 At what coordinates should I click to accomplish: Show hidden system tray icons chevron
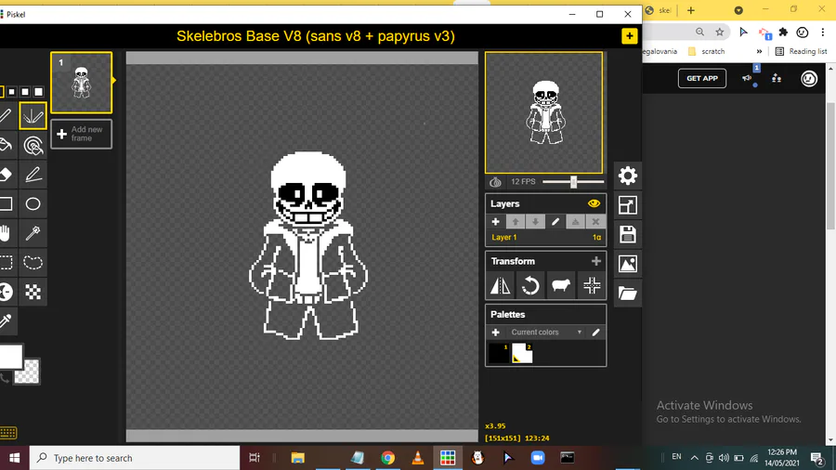pos(694,458)
